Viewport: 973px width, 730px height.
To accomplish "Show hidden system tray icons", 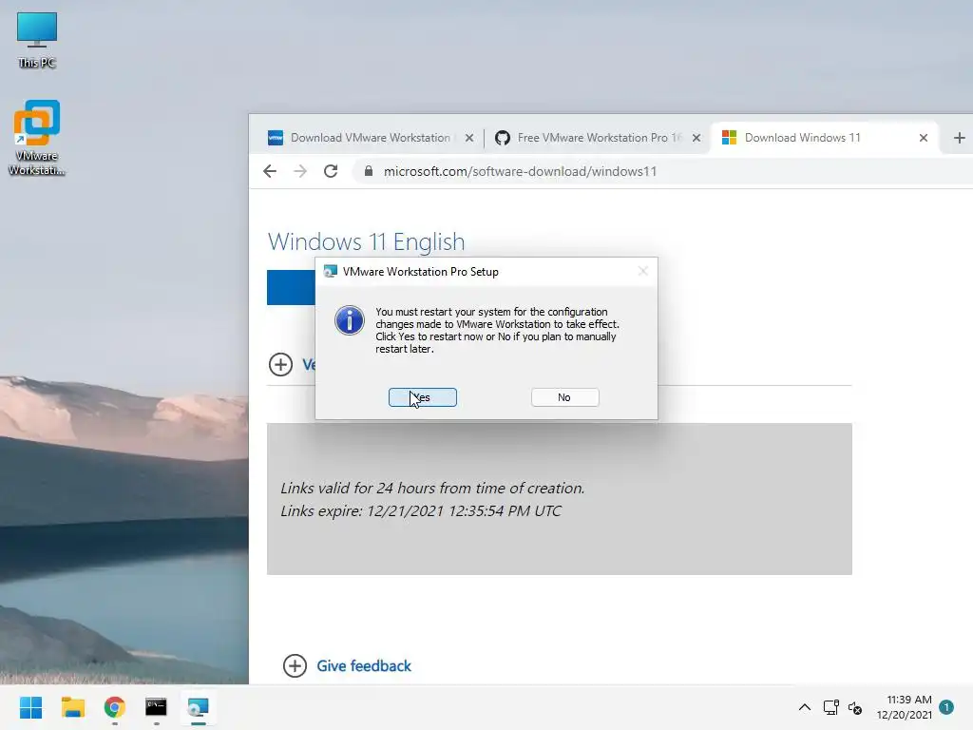I will click(804, 707).
